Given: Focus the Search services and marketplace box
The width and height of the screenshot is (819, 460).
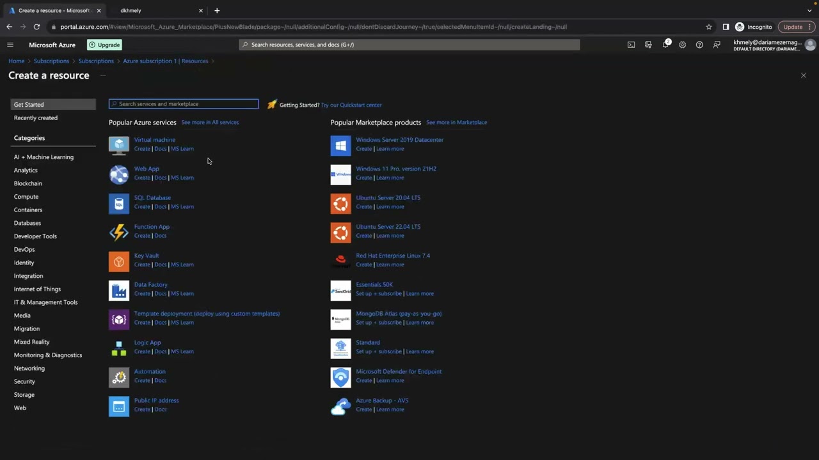Looking at the screenshot, I should pos(184,103).
